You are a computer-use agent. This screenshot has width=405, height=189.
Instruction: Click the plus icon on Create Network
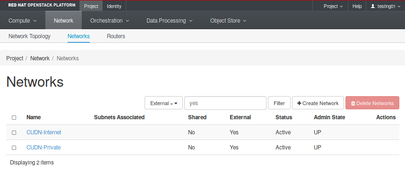click(x=299, y=103)
